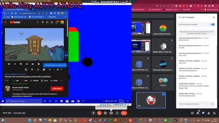
Task: Open the YouTube account avatar menu
Action: coord(62,22)
